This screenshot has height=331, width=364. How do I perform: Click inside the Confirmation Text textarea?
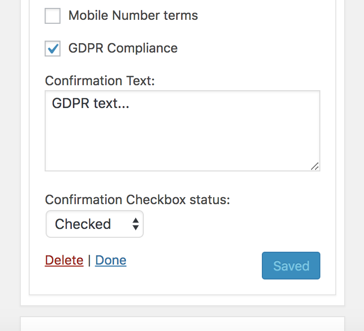(x=182, y=131)
